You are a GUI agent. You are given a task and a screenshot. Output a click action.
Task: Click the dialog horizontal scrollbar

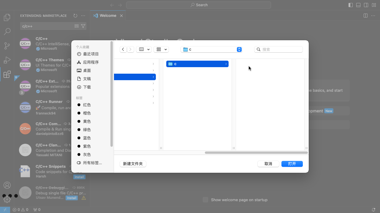coord(256,153)
